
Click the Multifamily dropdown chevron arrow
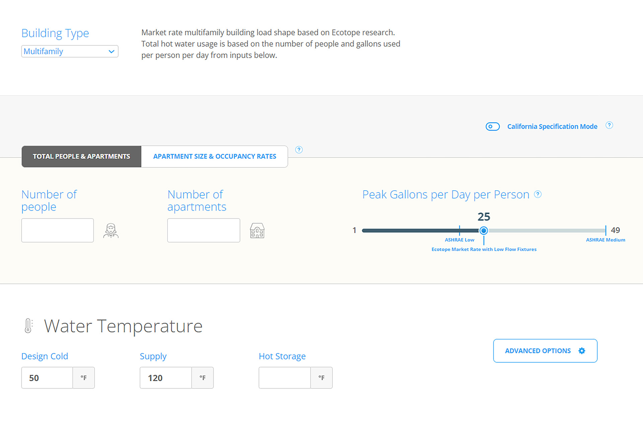tap(112, 51)
